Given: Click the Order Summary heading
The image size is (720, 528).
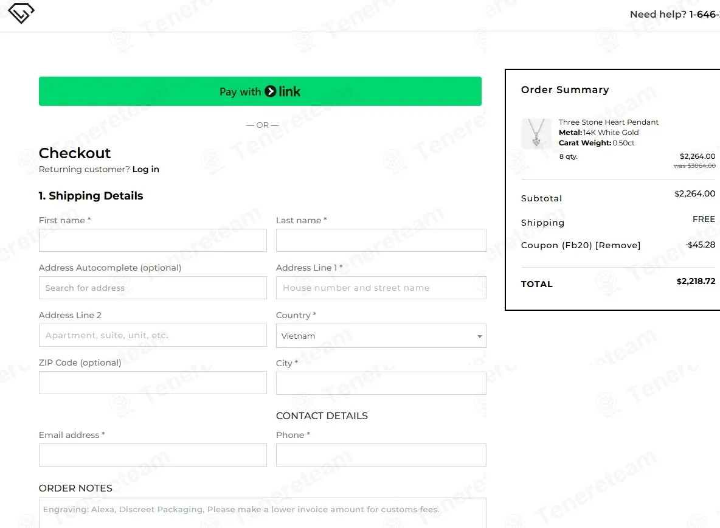Looking at the screenshot, I should (x=564, y=89).
